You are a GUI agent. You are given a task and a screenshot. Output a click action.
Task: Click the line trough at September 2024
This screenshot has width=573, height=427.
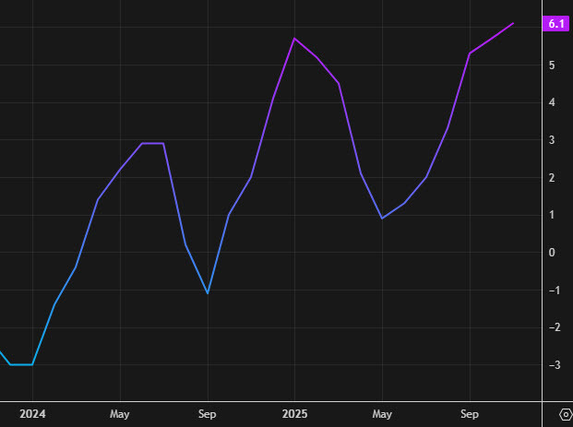tap(208, 293)
